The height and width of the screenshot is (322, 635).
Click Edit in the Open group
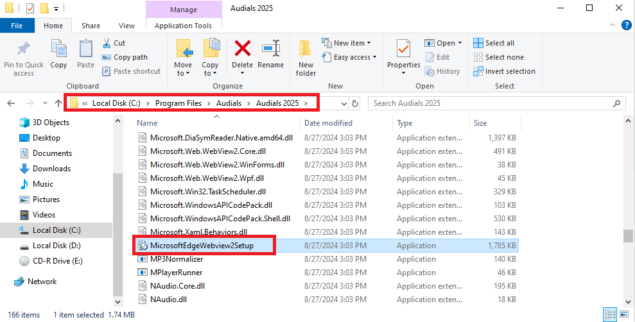click(x=437, y=57)
